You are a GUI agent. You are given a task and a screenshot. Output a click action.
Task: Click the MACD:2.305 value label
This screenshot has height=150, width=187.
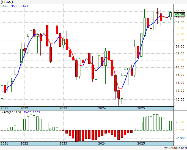(32, 112)
